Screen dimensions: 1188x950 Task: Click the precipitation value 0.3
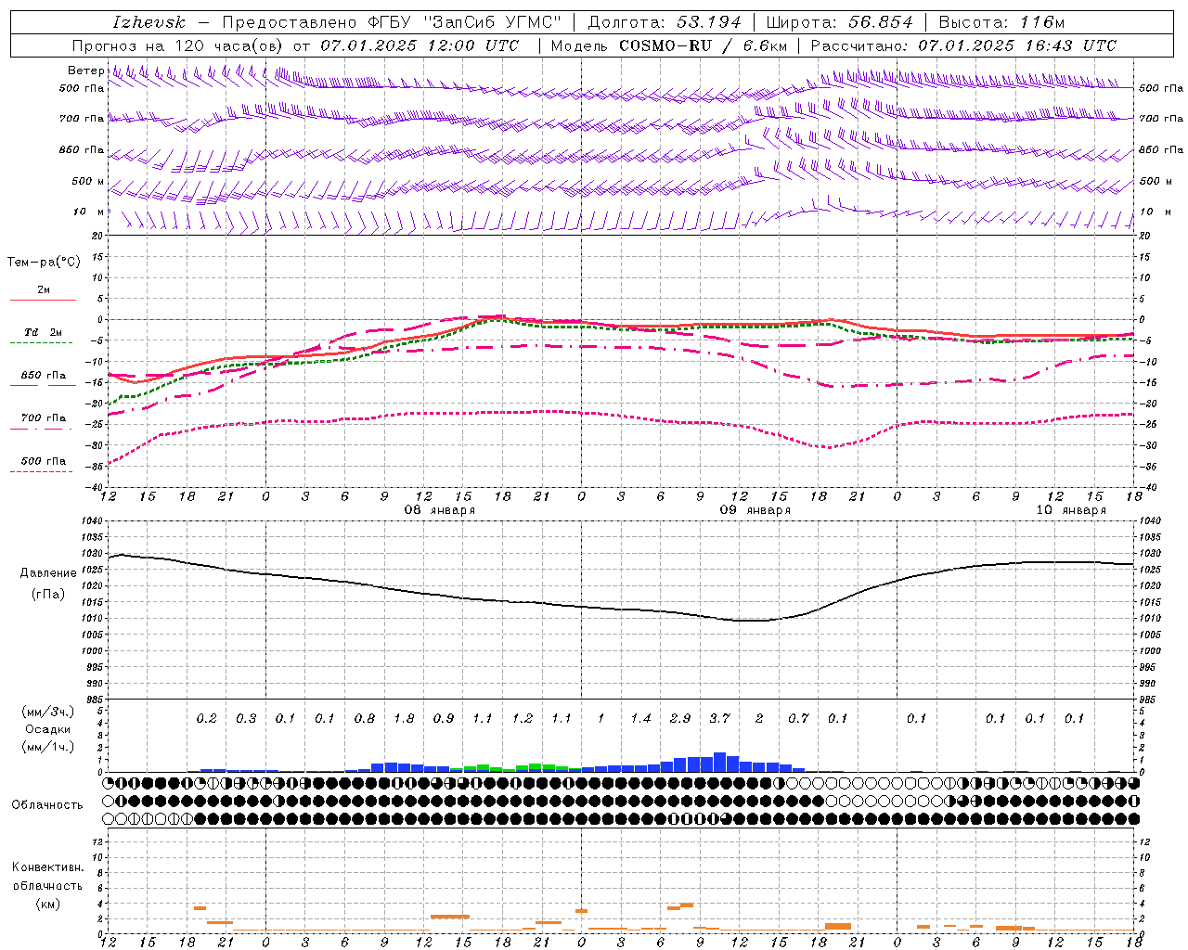246,718
